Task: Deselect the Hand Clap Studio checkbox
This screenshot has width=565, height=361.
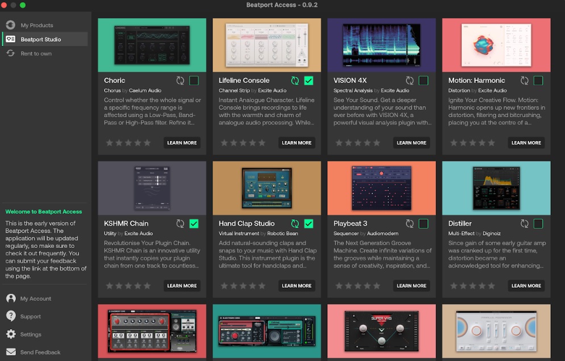Action: (x=309, y=224)
